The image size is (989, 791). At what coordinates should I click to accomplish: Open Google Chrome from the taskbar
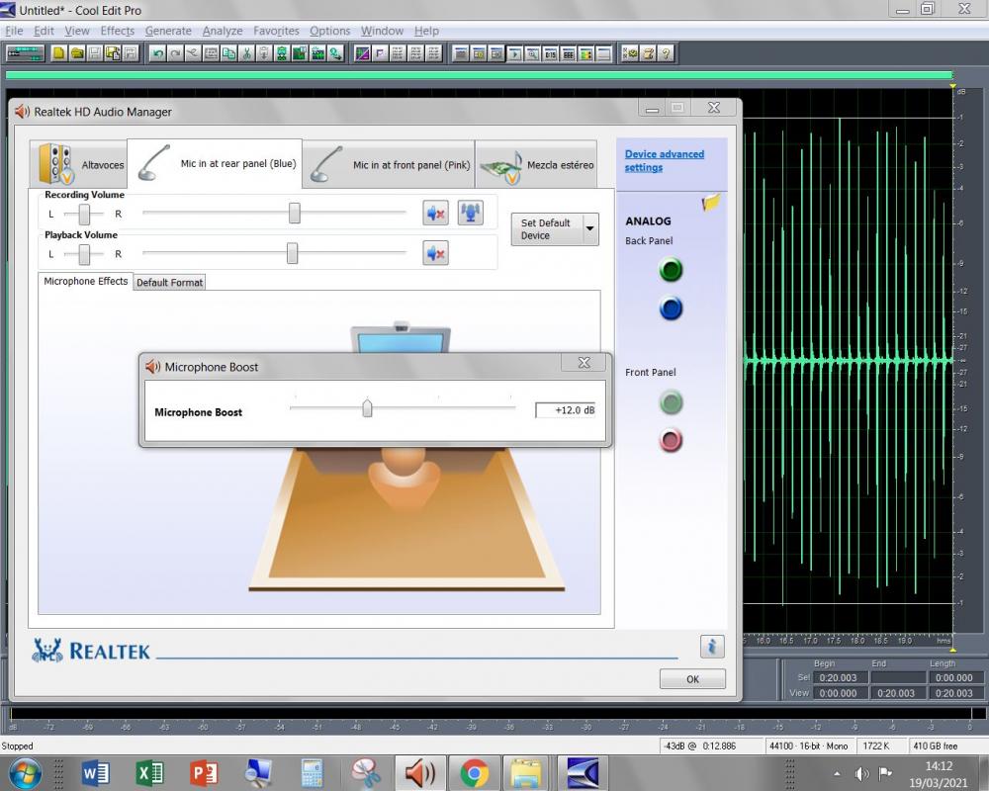[x=475, y=773]
